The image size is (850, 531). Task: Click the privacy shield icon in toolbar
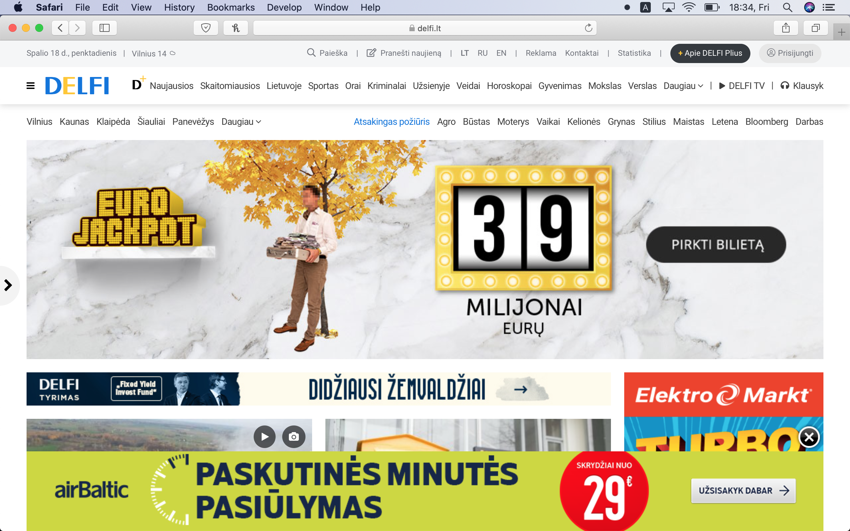[x=206, y=28]
